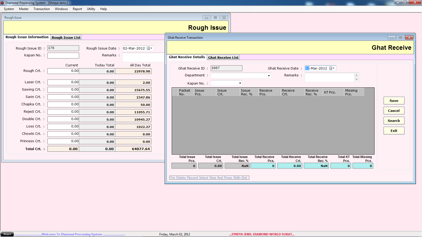Click the Total Receive Crt. field

click(x=290, y=166)
